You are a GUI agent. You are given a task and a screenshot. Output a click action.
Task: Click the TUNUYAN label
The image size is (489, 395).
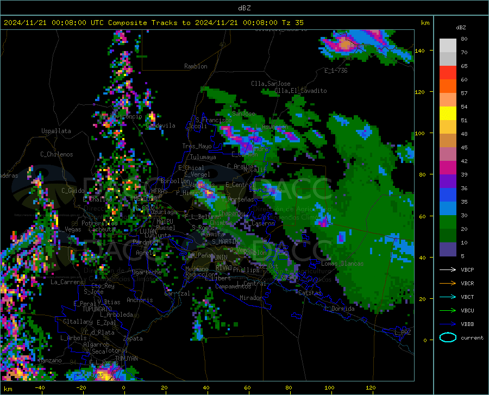(x=126, y=359)
